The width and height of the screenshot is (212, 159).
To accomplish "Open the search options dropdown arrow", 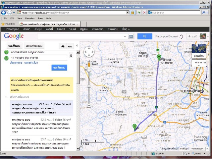I will pyautogui.click(x=125, y=36).
